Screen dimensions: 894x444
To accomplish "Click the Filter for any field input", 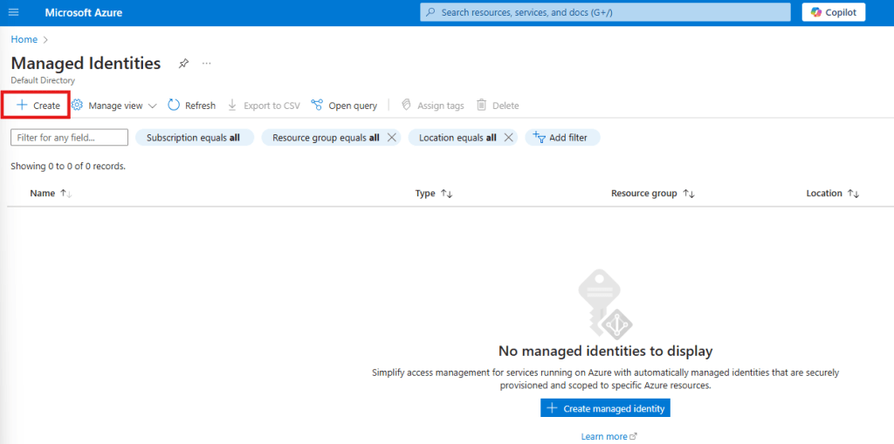I will [x=69, y=138].
